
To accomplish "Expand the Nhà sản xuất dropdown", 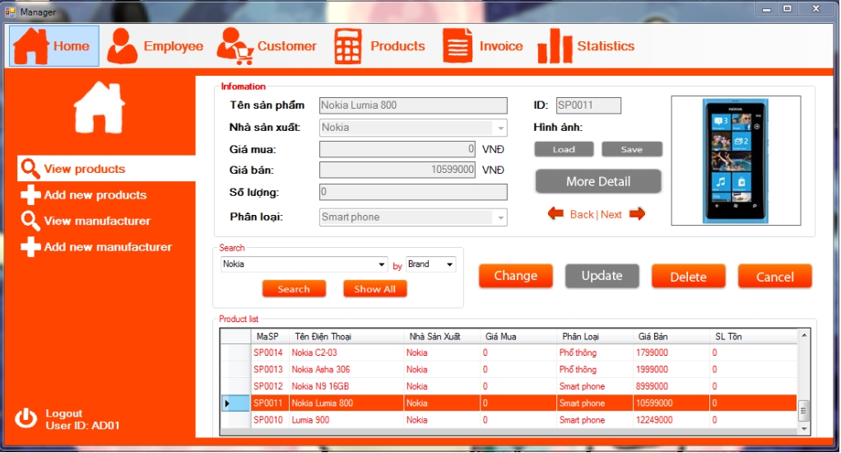I will pyautogui.click(x=500, y=128).
